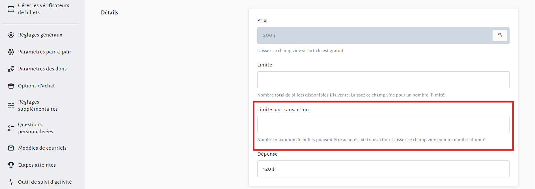Click the ticket checker list icon
This screenshot has width=535, height=189.
[x=11, y=9]
